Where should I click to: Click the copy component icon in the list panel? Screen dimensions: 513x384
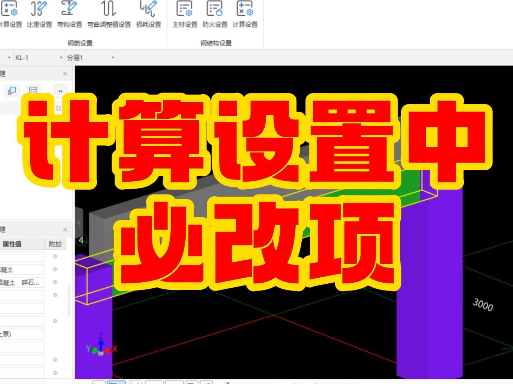click(x=12, y=91)
